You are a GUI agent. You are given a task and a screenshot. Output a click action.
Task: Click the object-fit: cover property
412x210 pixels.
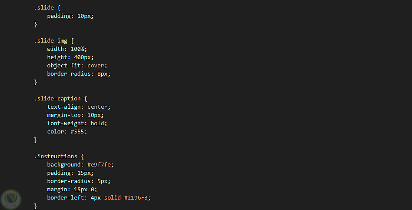(77, 66)
